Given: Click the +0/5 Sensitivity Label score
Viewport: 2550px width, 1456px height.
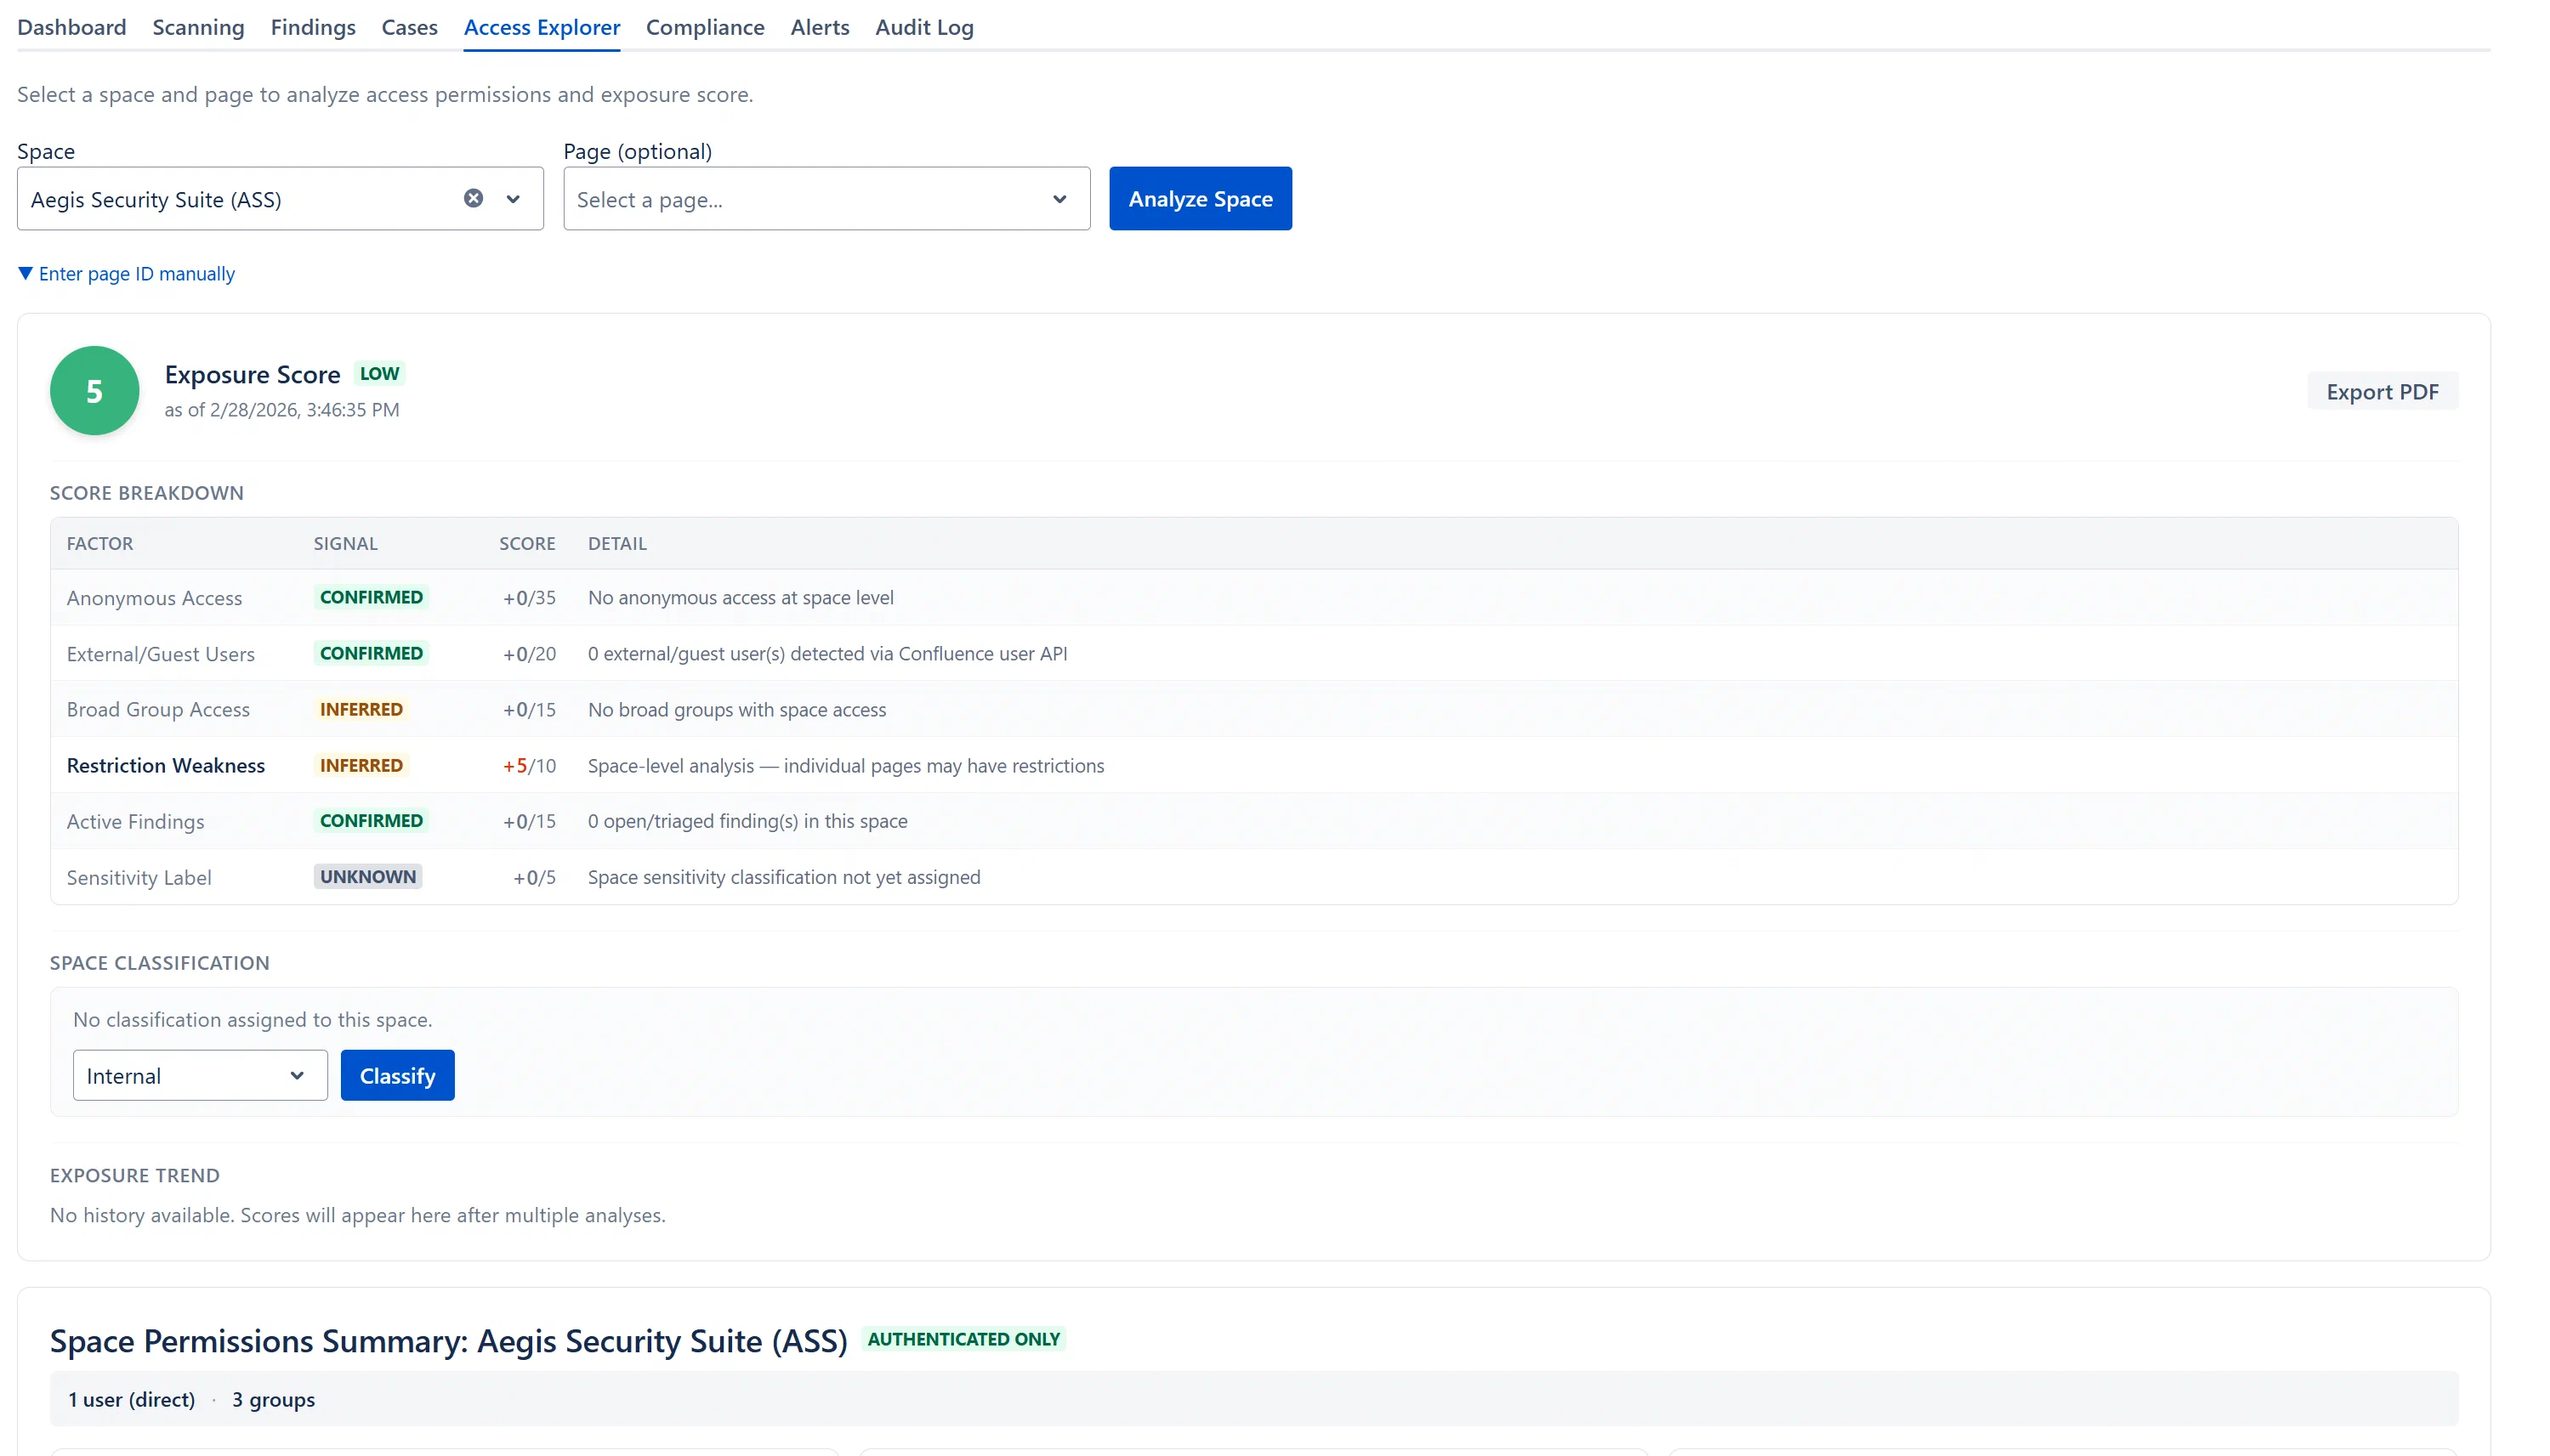Looking at the screenshot, I should coord(534,877).
